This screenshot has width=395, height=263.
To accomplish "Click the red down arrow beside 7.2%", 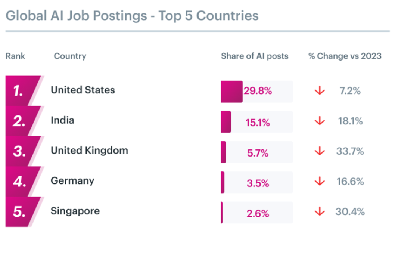I will tap(320, 90).
